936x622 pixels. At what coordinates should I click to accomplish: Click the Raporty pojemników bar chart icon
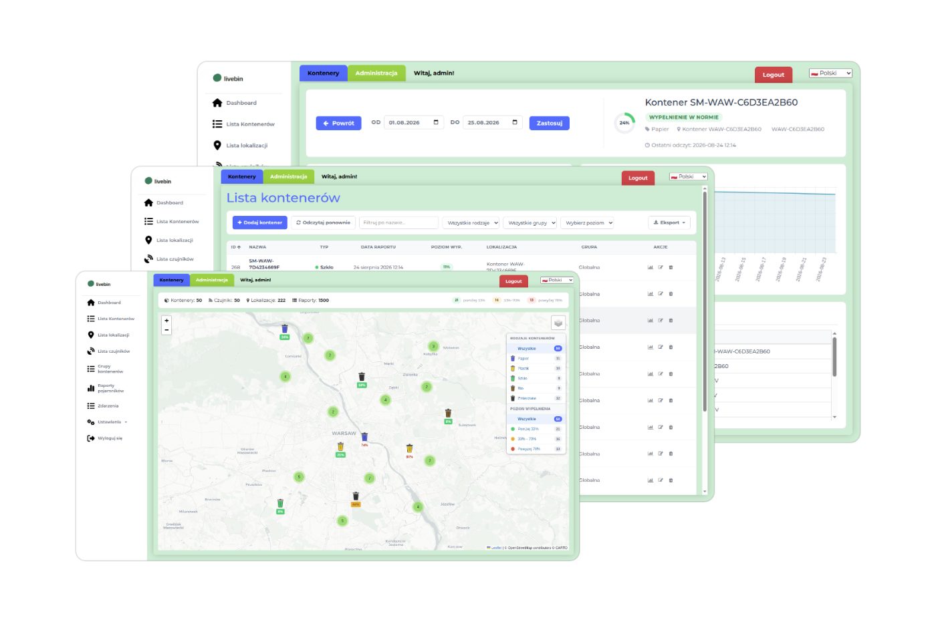pos(91,388)
